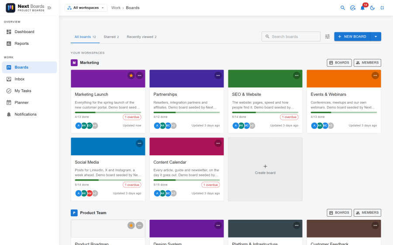
Task: Open Social Media board options menu
Action: [x=140, y=143]
